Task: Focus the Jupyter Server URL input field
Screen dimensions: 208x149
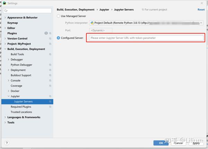Action: [x=146, y=38]
